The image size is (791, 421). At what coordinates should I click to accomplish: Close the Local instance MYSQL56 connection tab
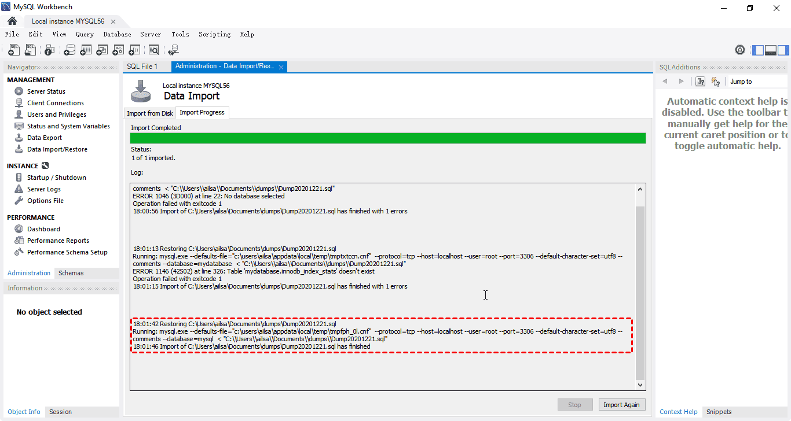pos(113,21)
